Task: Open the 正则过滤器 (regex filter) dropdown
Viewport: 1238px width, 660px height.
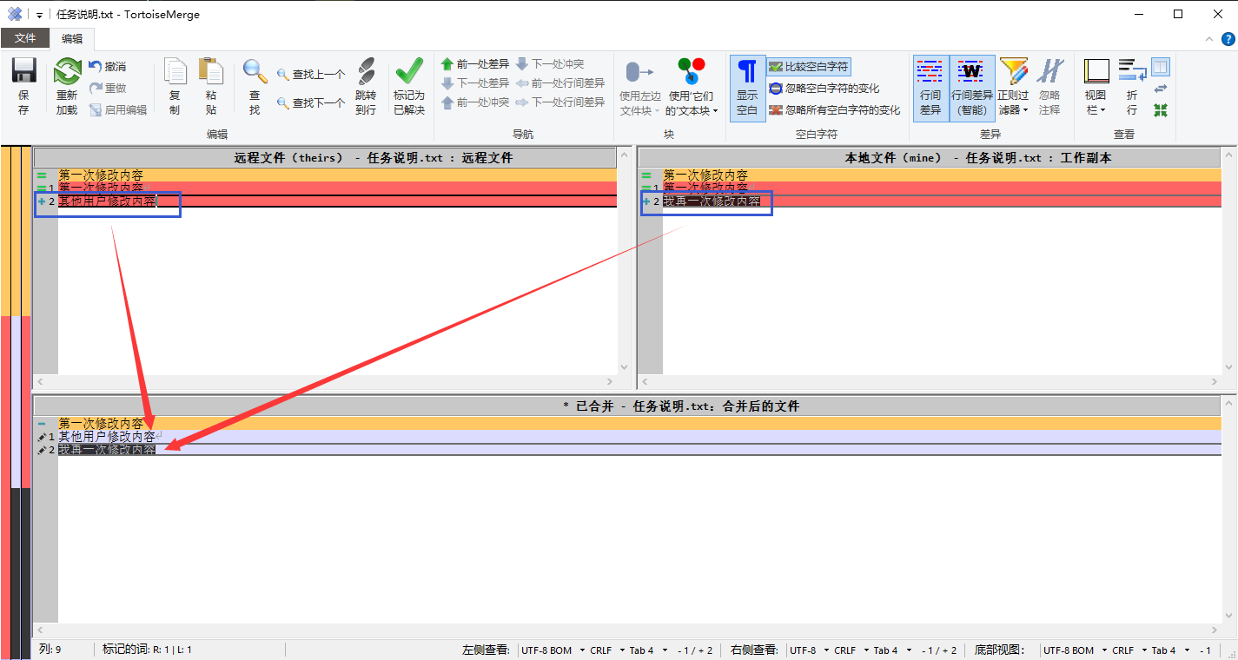Action: point(1012,87)
